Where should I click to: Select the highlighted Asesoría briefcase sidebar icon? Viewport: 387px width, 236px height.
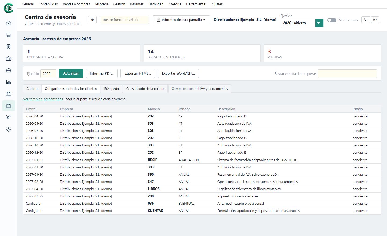pos(9,106)
